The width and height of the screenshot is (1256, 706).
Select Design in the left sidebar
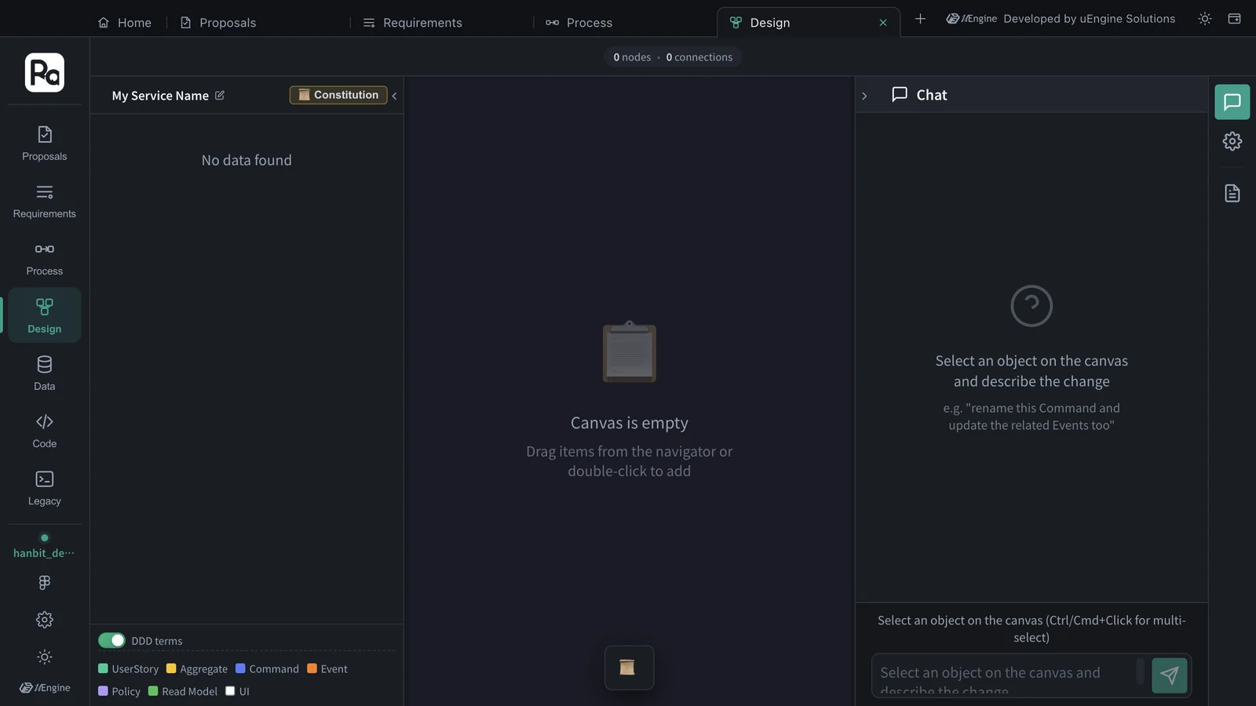pyautogui.click(x=45, y=315)
